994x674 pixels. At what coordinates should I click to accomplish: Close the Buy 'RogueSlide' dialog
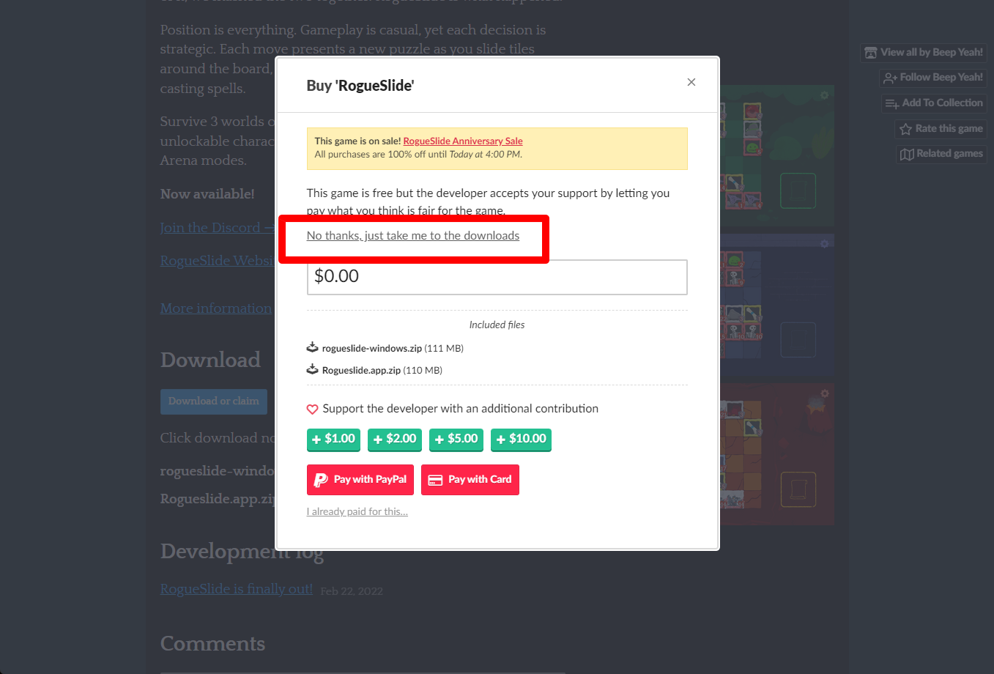click(691, 82)
